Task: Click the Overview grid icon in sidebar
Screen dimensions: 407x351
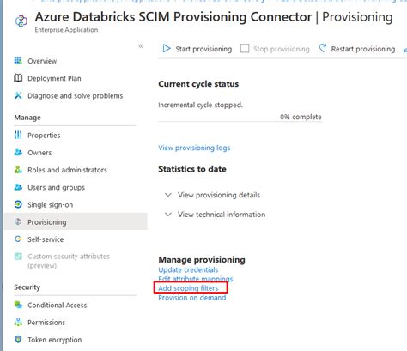Action: [x=18, y=61]
